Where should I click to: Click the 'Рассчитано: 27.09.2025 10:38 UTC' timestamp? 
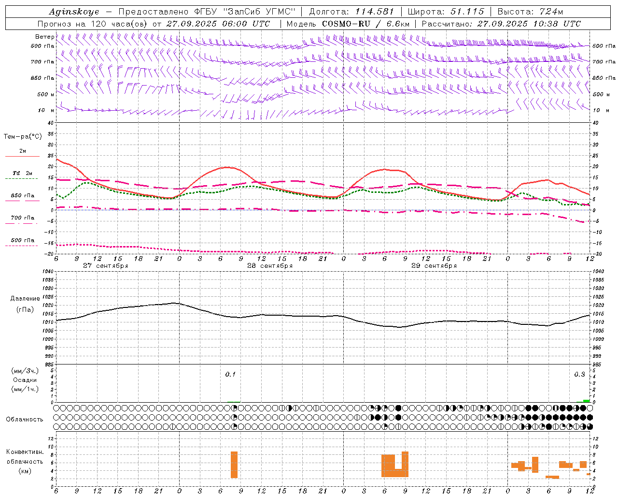501,24
